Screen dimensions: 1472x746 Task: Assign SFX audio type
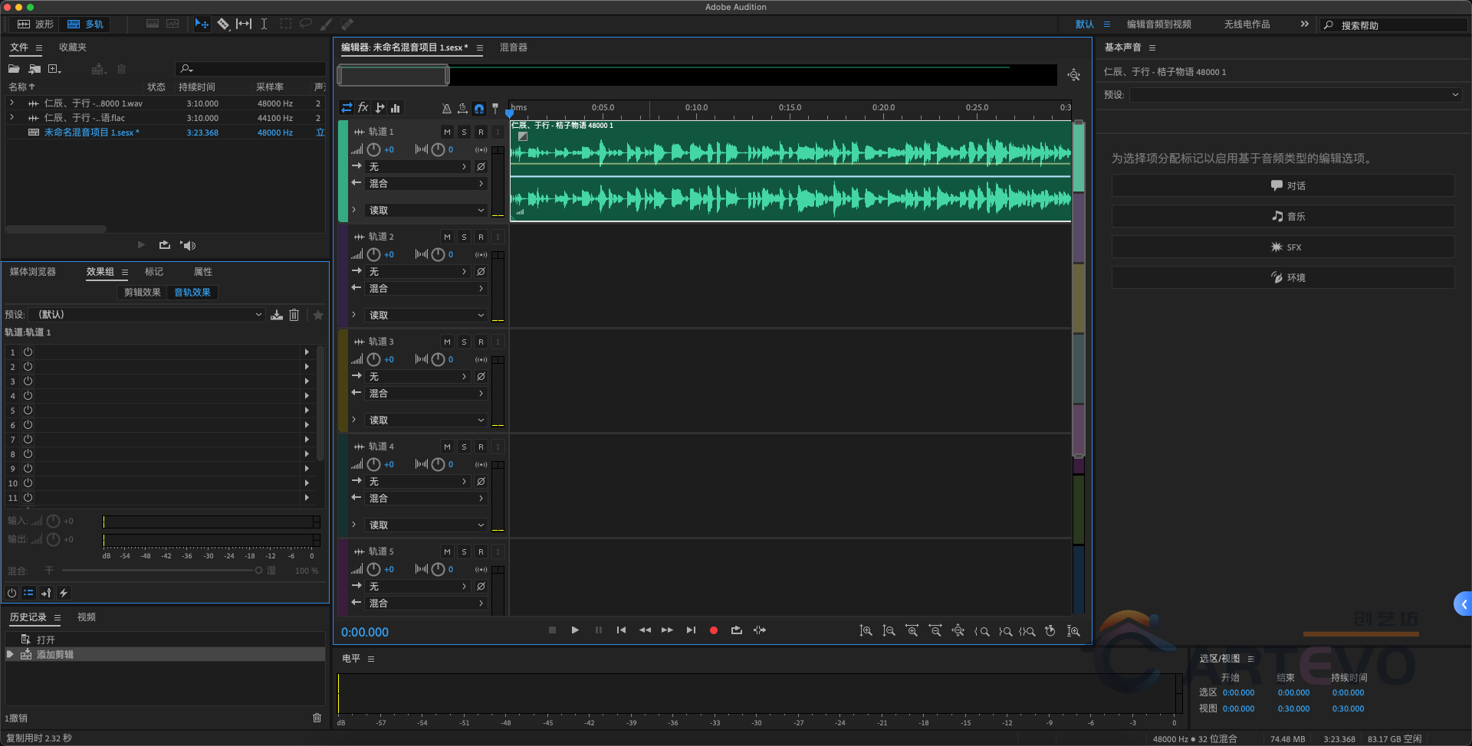click(1283, 247)
